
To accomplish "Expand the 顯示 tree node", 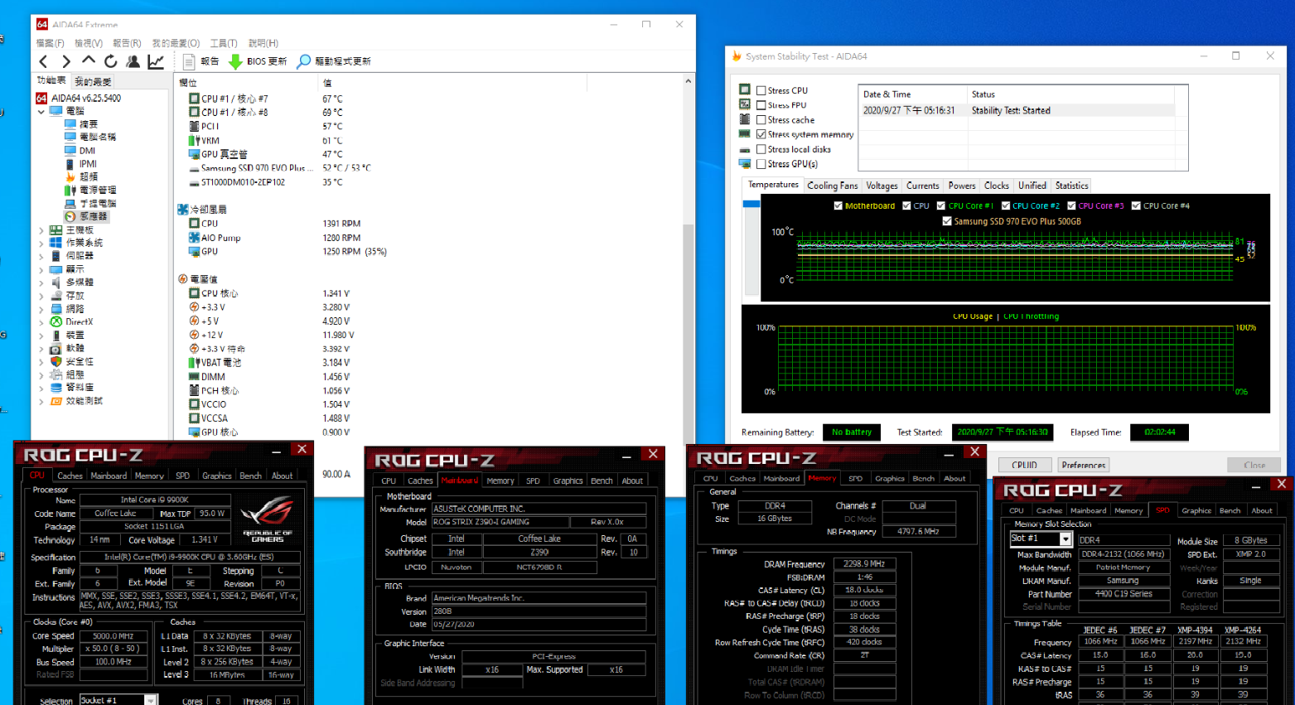I will point(41,269).
